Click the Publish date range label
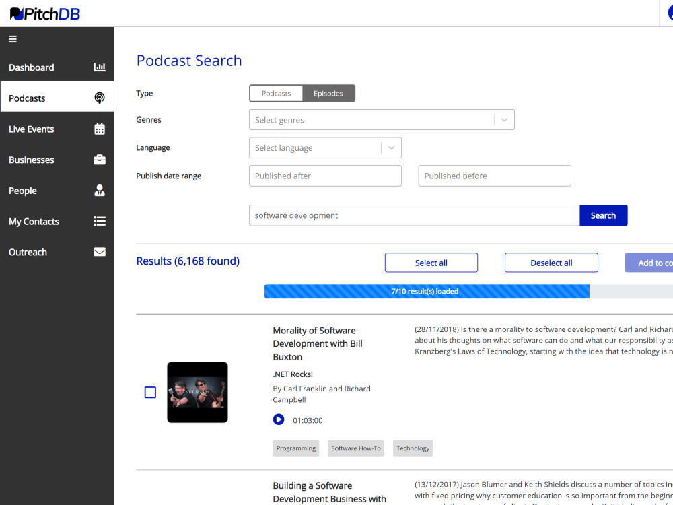The image size is (673, 505). [169, 176]
